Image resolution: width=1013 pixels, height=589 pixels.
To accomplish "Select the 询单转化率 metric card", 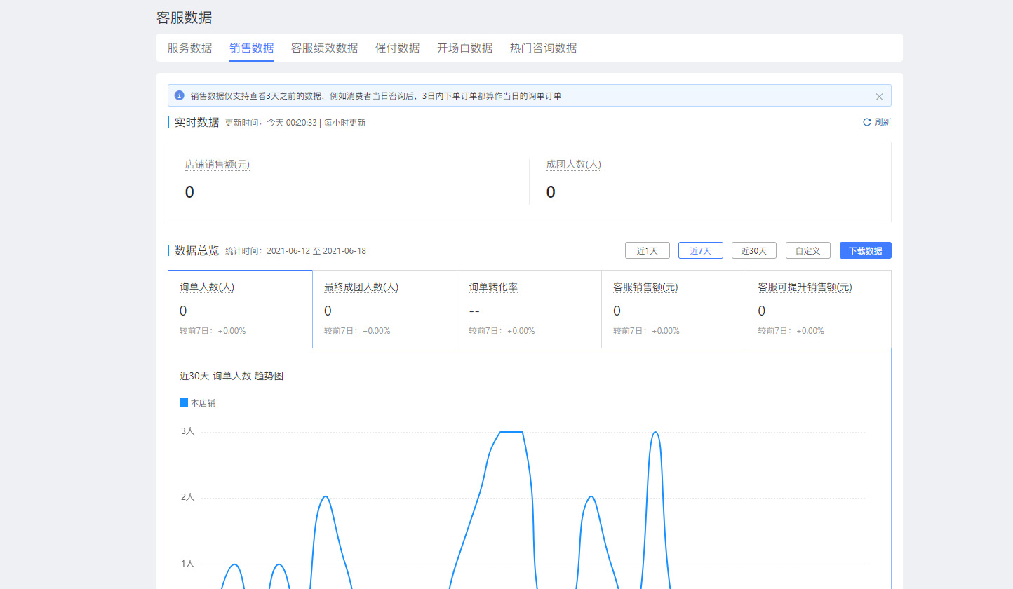I will (x=529, y=309).
